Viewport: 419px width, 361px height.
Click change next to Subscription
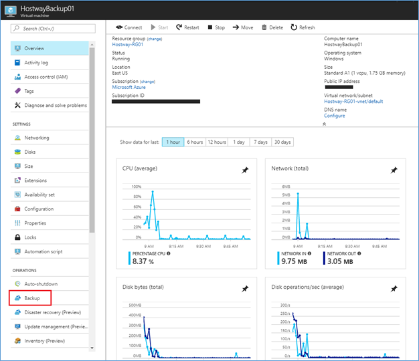coord(147,82)
